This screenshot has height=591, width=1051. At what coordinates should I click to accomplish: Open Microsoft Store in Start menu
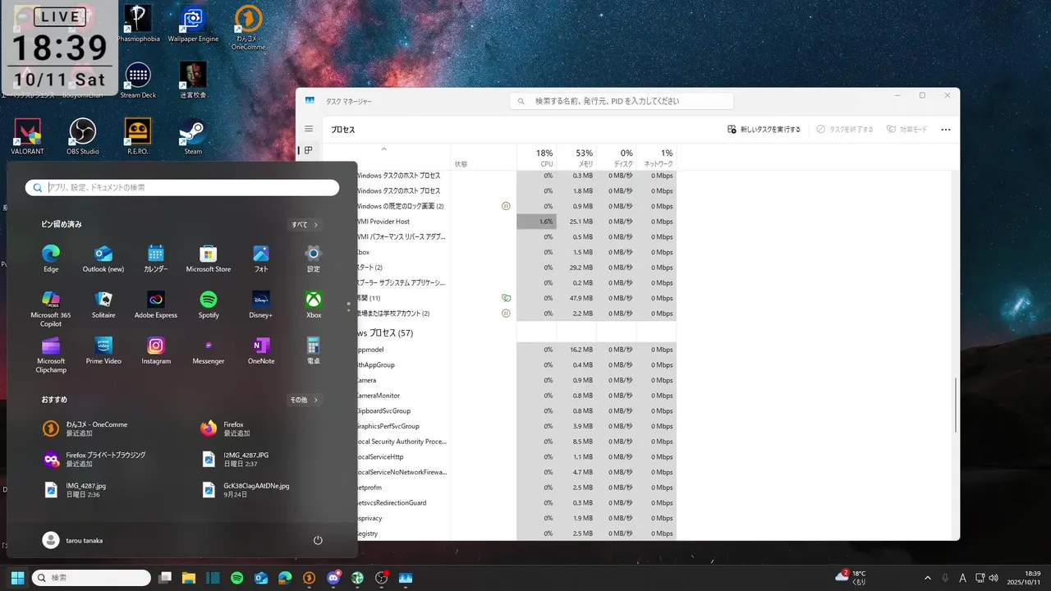tap(209, 259)
